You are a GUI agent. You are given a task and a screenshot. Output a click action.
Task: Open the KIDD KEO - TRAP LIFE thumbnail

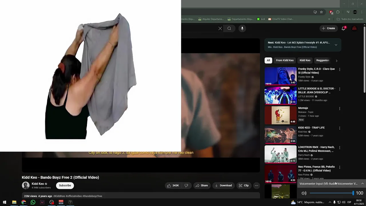point(281,135)
